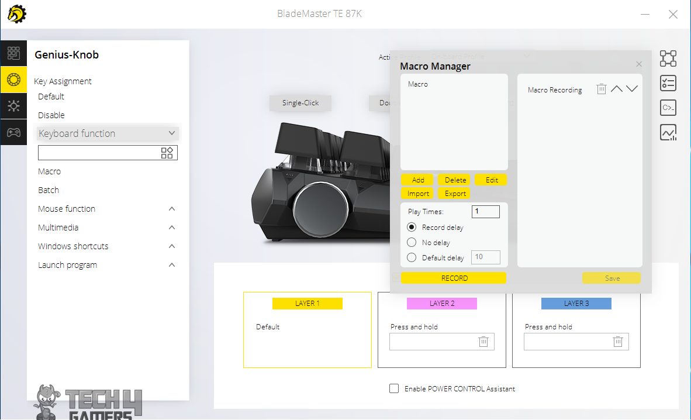Clear Layer 3 press and hold assignment
Viewport: 691px width, 420px height.
tap(618, 342)
